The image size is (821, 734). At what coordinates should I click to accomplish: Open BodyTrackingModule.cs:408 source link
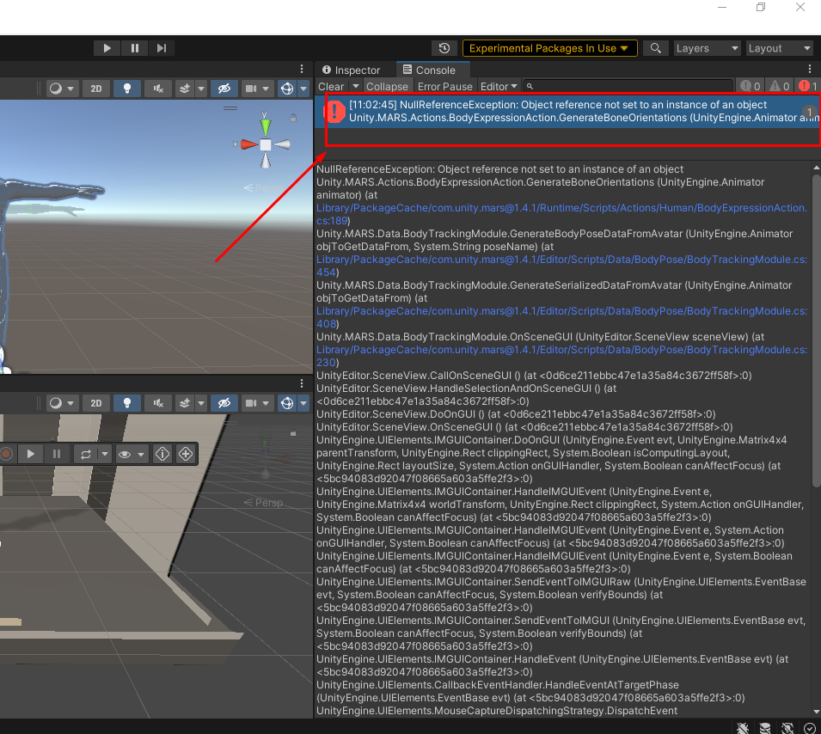point(561,317)
